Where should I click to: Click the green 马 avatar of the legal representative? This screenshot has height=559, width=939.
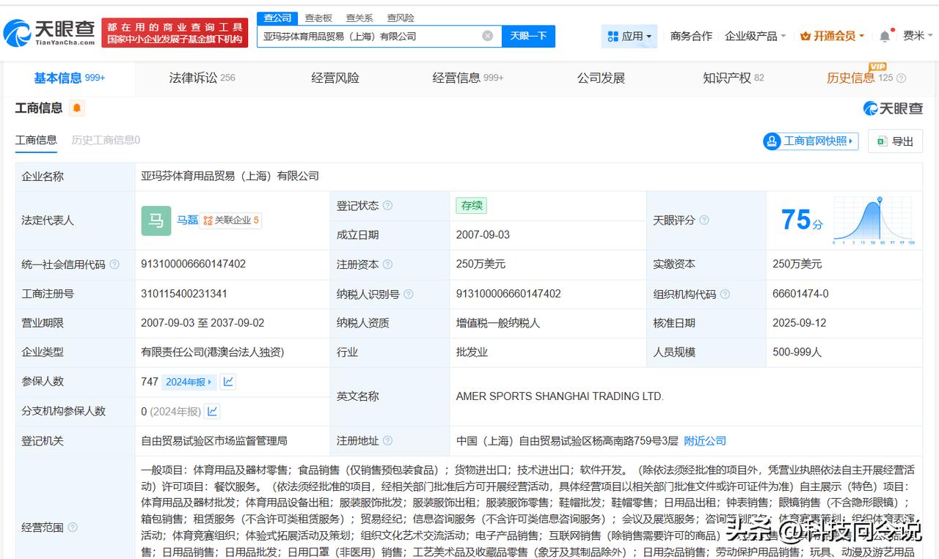click(x=156, y=221)
